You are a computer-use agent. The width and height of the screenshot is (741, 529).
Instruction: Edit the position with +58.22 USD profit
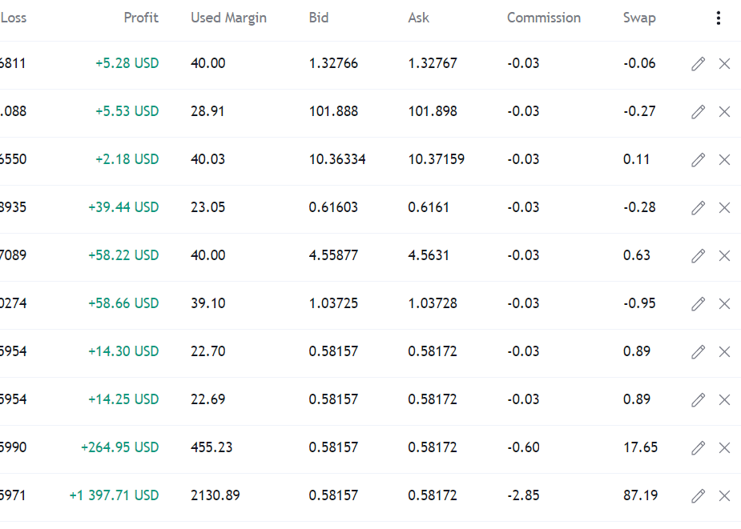coord(698,255)
